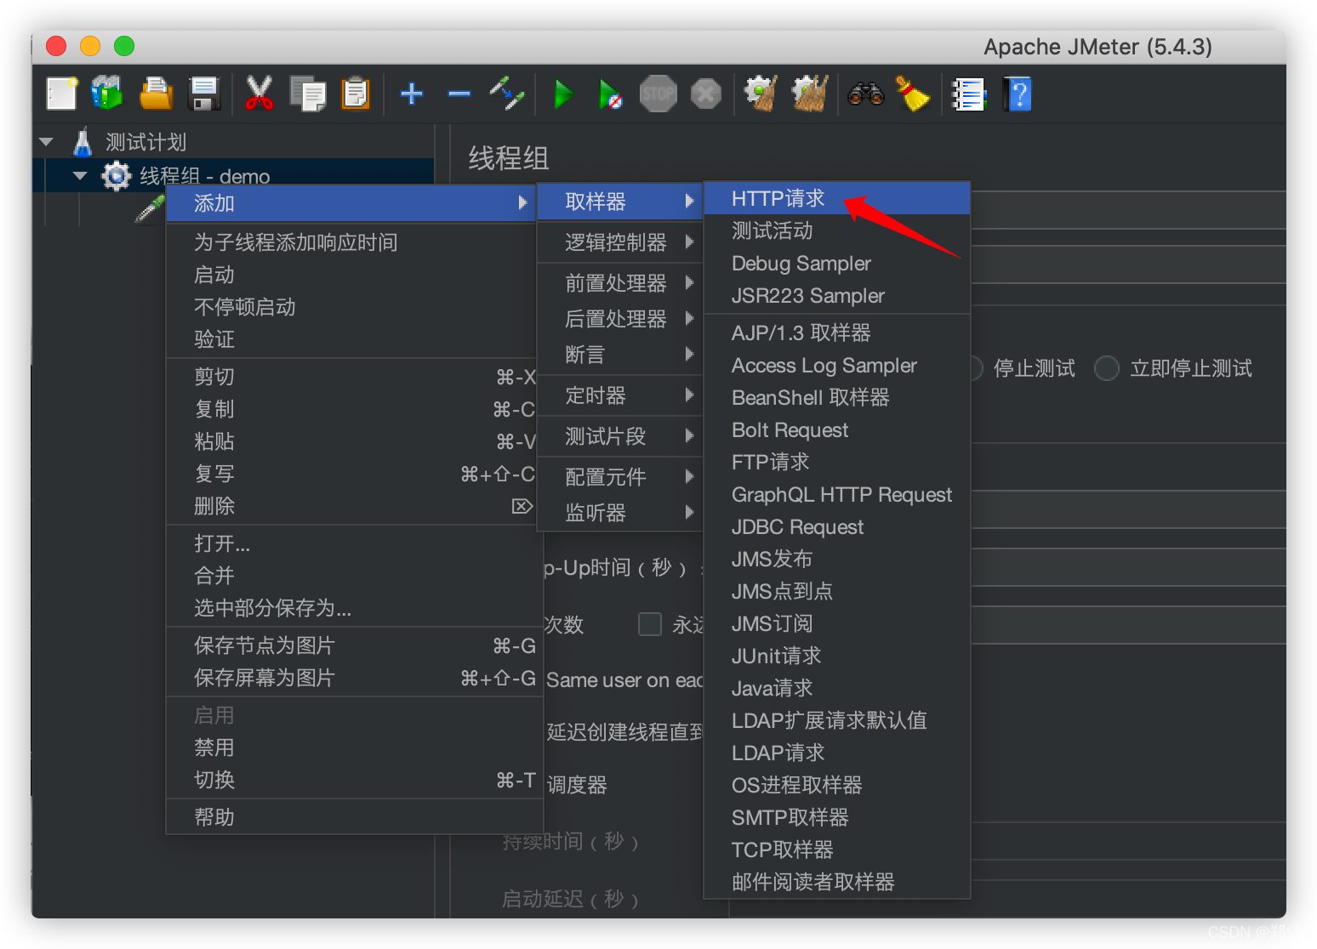The height and width of the screenshot is (949, 1317).
Task: Choose Debug Sampler menu item
Action: pos(837,264)
